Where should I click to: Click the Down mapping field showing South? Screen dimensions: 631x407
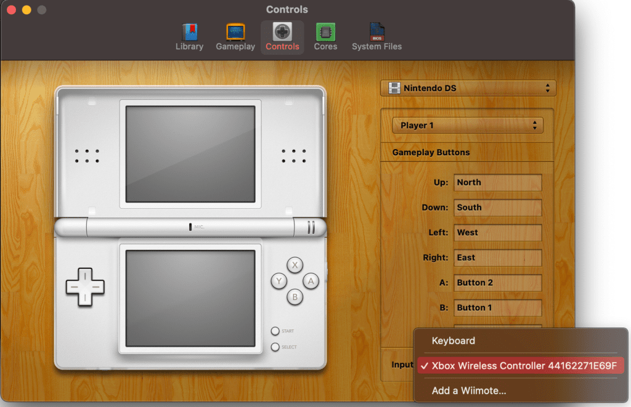pos(497,208)
